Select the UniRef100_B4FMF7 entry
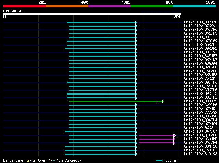The height and width of the screenshot is (163, 219). [201, 56]
